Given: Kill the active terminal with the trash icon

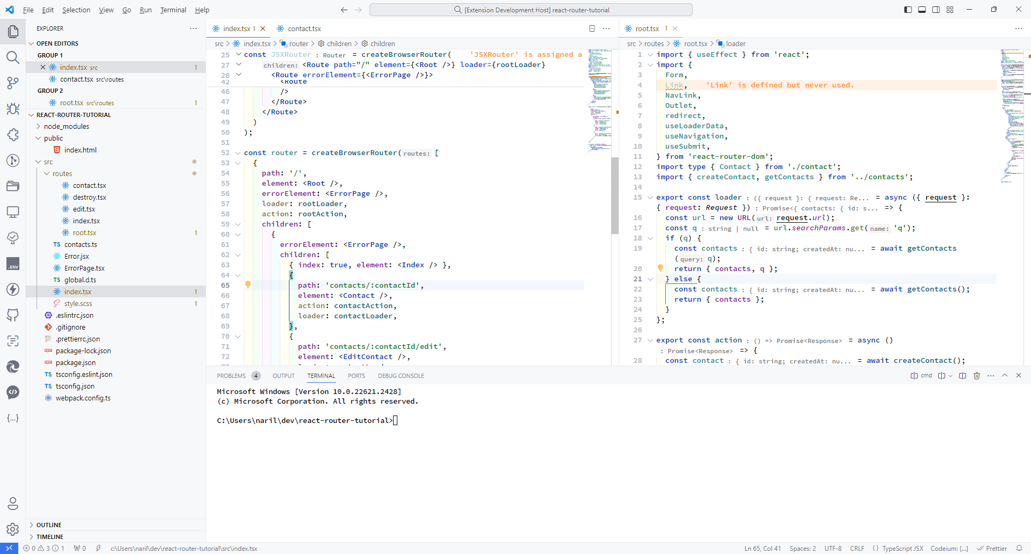Looking at the screenshot, I should tap(977, 375).
